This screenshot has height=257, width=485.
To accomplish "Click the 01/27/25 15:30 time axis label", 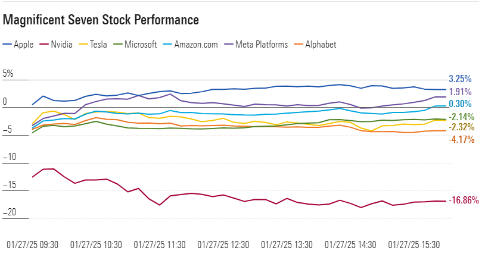I will (414, 245).
